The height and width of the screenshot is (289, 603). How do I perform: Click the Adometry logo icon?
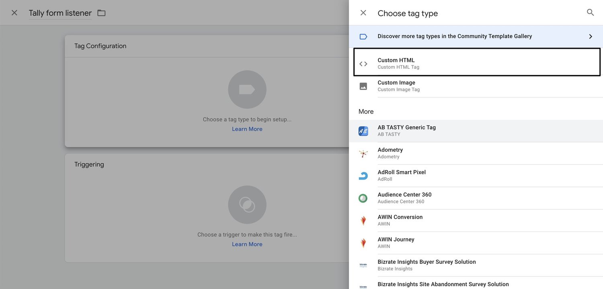tap(363, 153)
